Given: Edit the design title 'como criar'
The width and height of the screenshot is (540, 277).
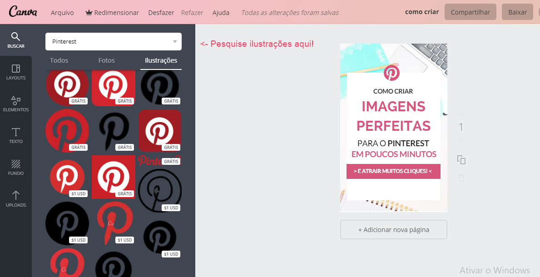Looking at the screenshot, I should [x=422, y=12].
